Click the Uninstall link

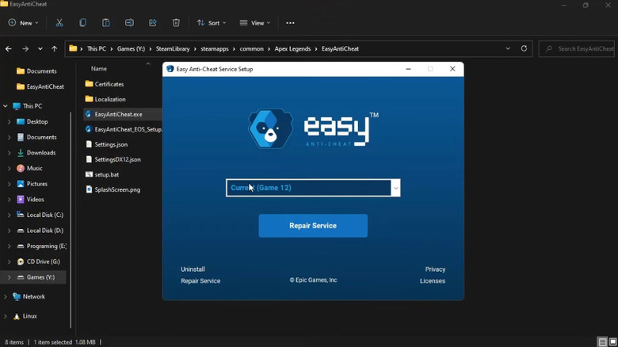(x=193, y=269)
